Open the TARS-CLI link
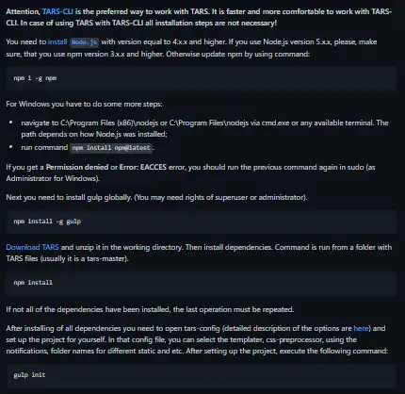 57,11
